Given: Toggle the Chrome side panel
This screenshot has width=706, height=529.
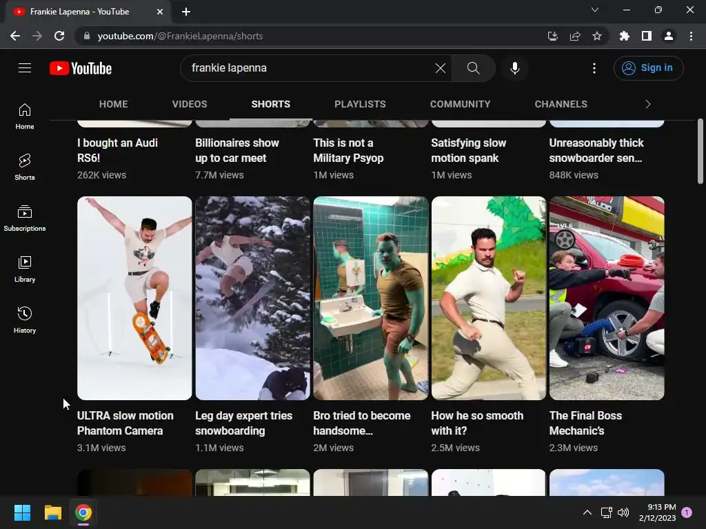Looking at the screenshot, I should [x=646, y=36].
